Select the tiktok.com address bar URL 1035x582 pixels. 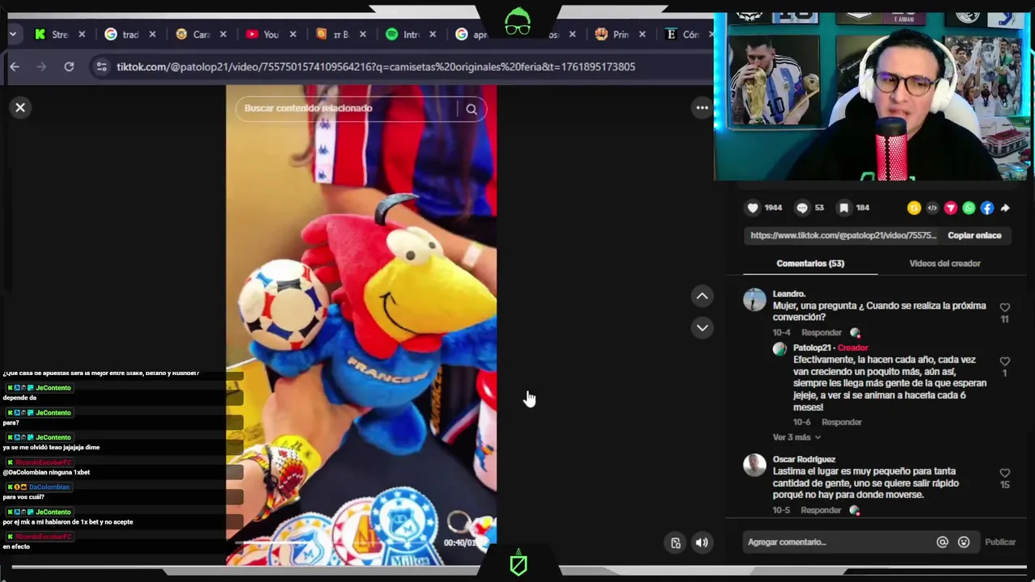[376, 67]
